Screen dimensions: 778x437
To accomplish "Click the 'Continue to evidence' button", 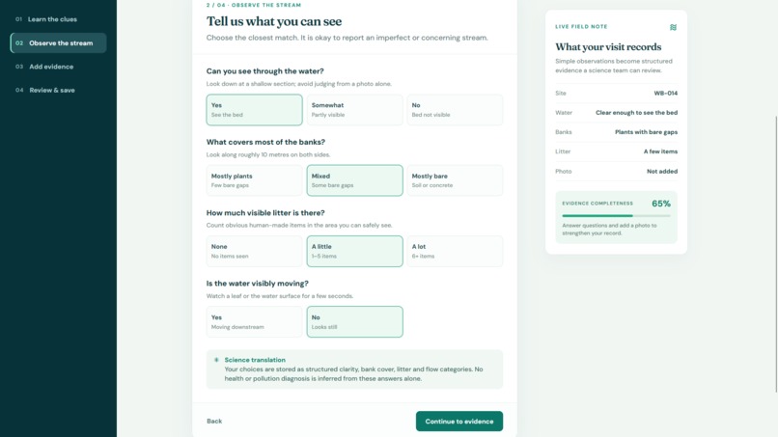I will point(458,422).
